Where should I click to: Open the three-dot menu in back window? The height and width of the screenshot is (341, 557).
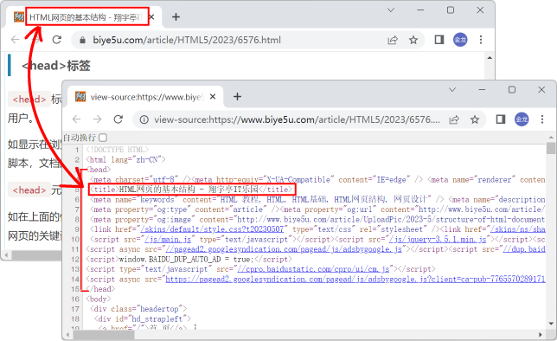pyautogui.click(x=481, y=40)
